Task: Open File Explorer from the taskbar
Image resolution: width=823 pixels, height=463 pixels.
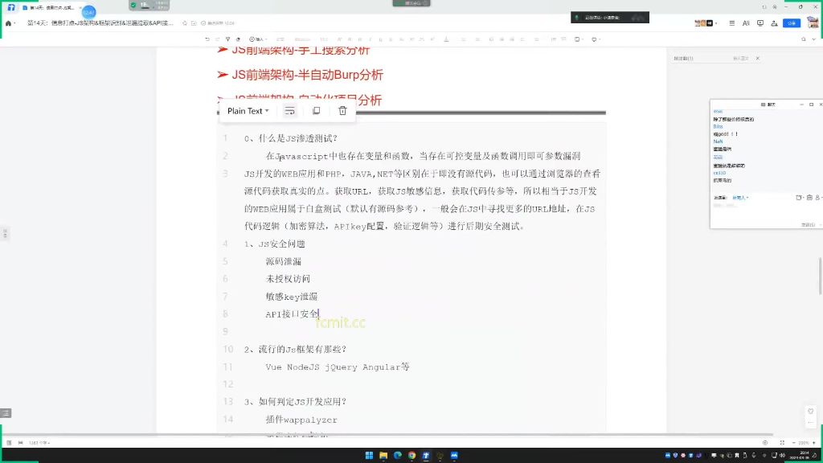Action: (383, 455)
